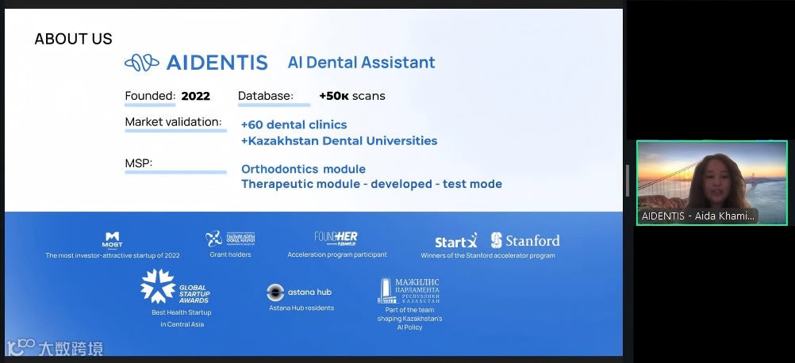Click the participant name label 'AIDENTIS - Aida Khami...'
Image resolution: width=795 pixels, height=363 pixels.
[x=697, y=216]
